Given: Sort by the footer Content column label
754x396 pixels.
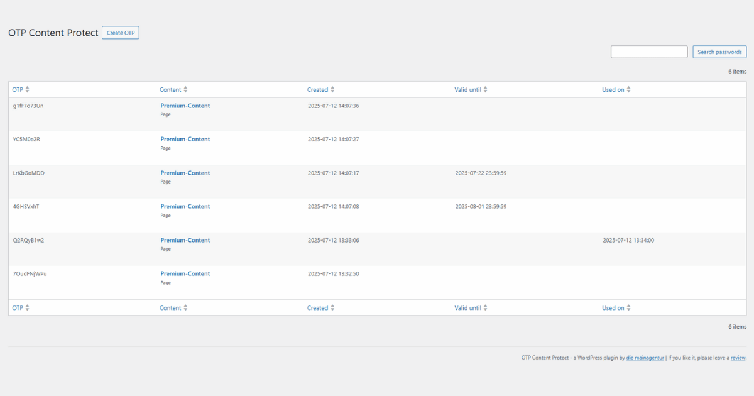Looking at the screenshot, I should (x=170, y=308).
